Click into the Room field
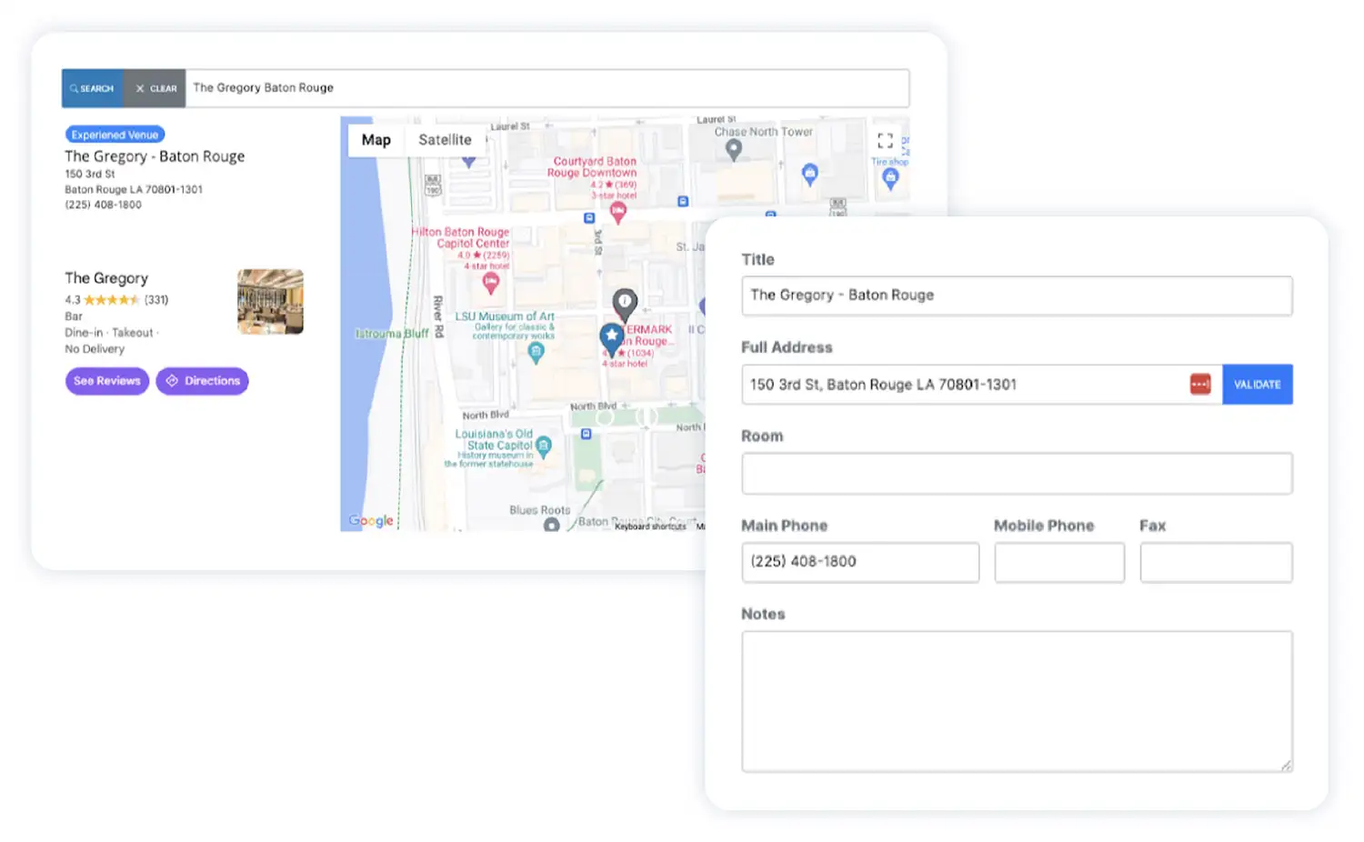 tap(1016, 474)
